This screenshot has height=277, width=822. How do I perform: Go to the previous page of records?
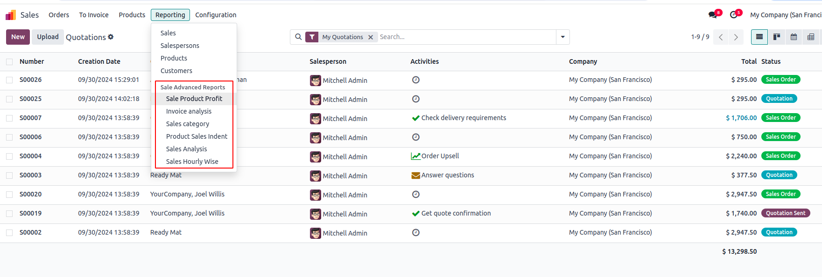point(721,37)
